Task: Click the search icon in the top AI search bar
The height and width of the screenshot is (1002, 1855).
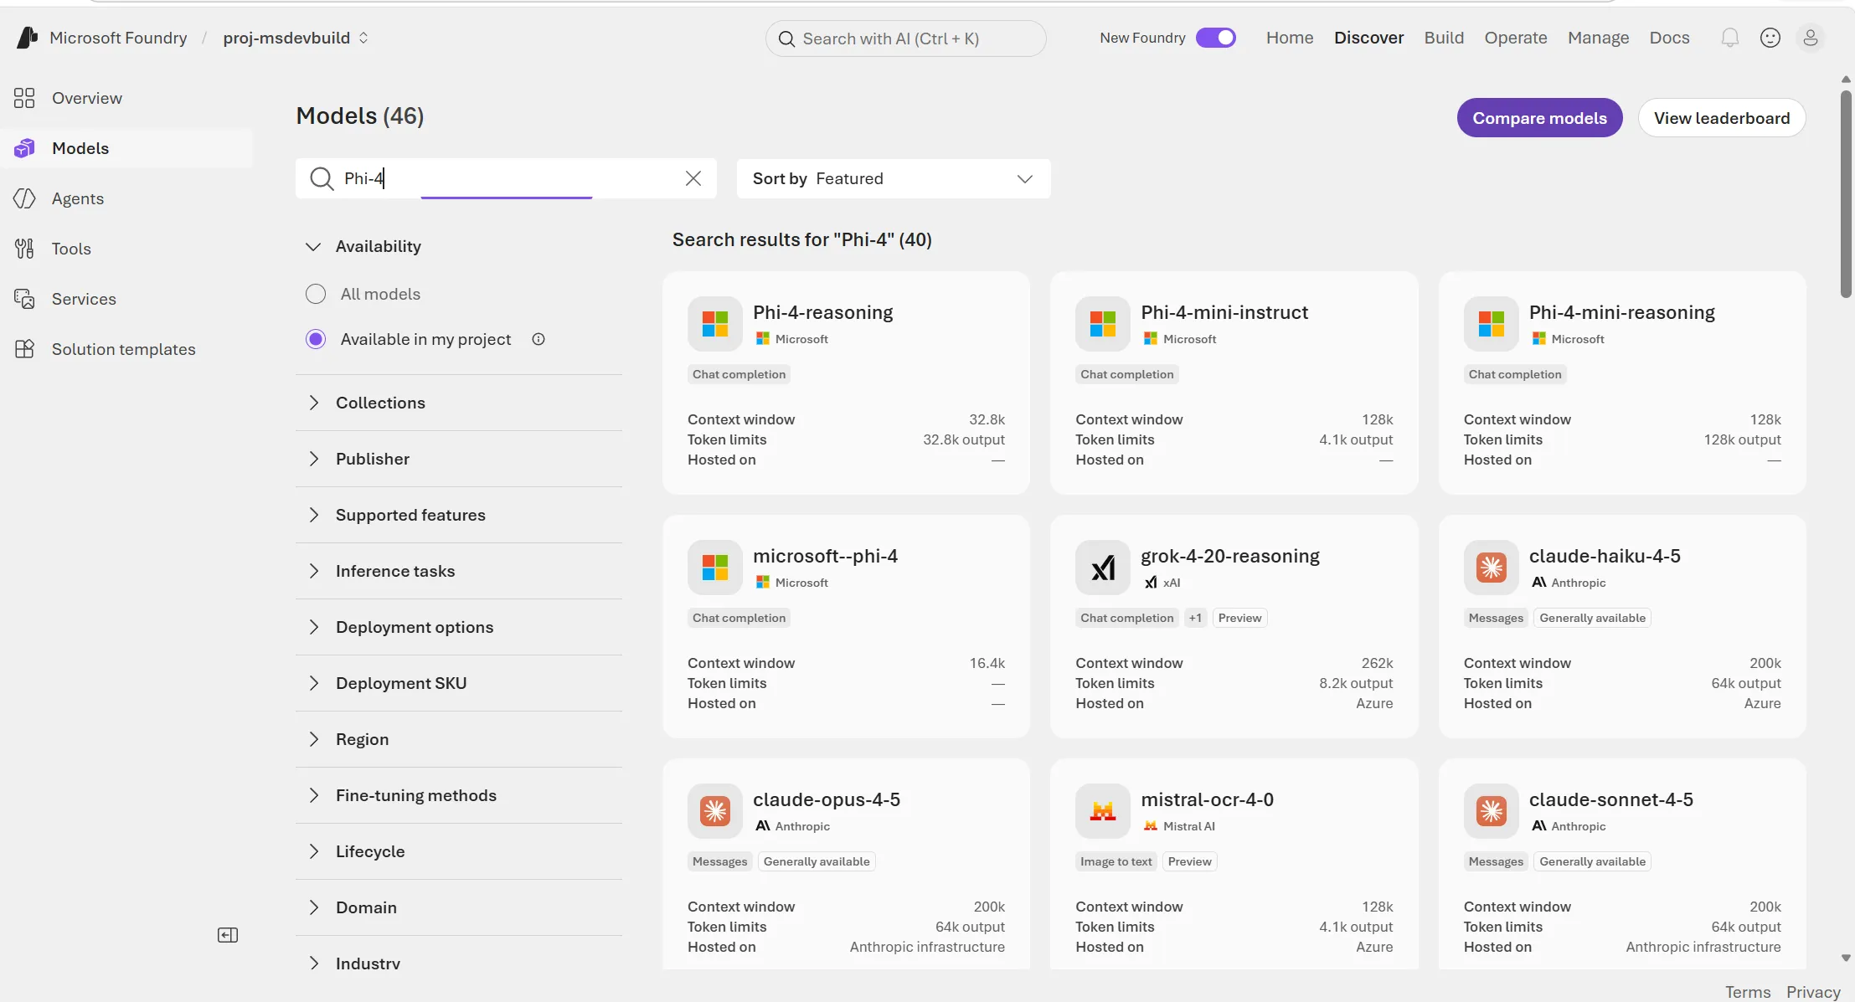Action: (786, 39)
